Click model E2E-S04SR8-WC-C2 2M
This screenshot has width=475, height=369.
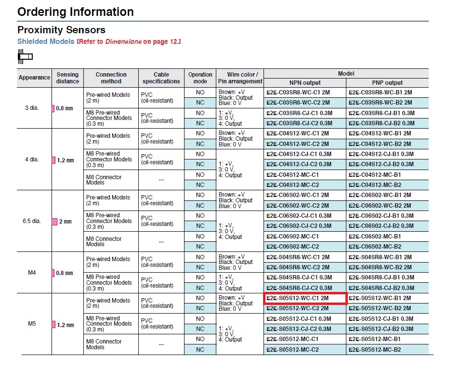pos(298,267)
